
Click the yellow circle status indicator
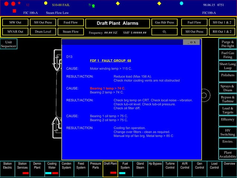click(x=46, y=3)
